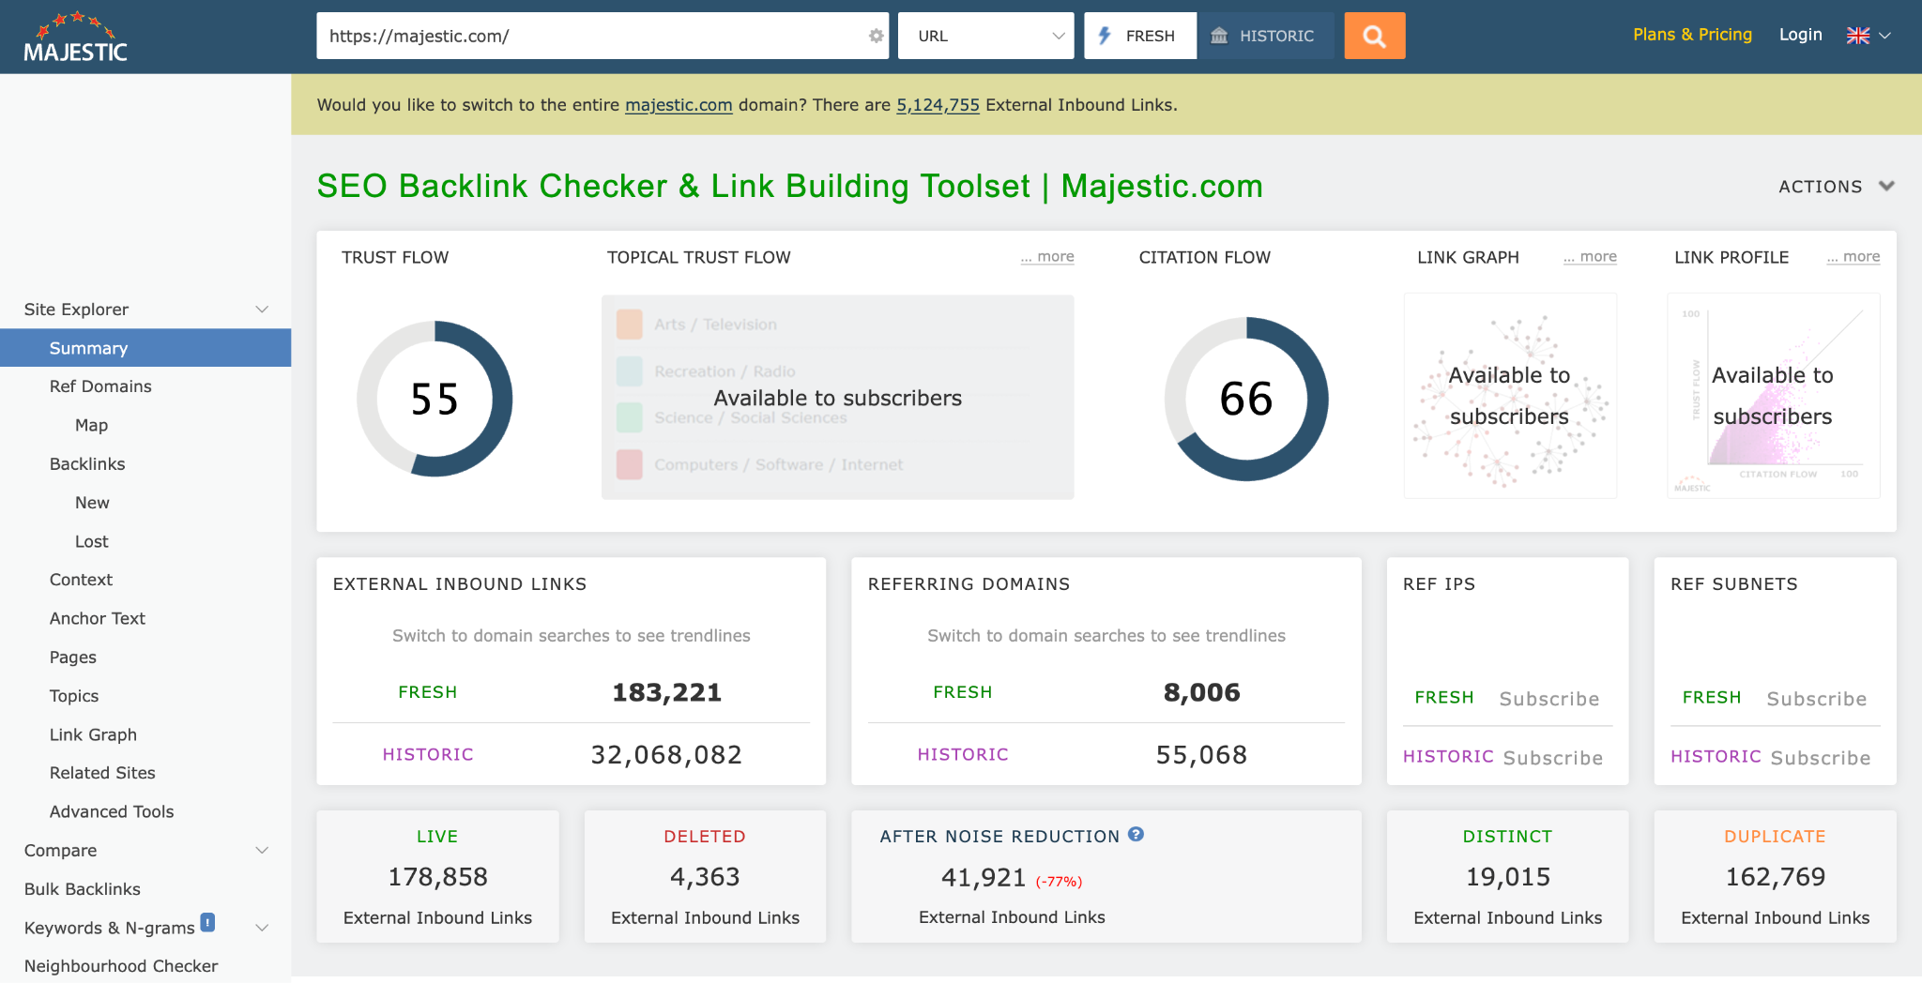This screenshot has height=983, width=1922.
Task: Click the Plans & Pricing link
Action: [x=1692, y=35]
